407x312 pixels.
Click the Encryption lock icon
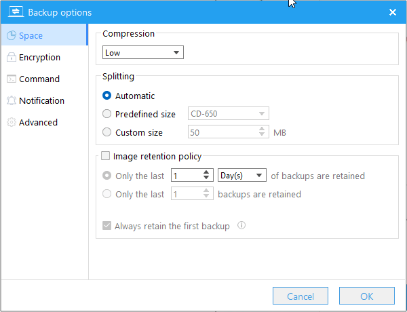point(11,58)
